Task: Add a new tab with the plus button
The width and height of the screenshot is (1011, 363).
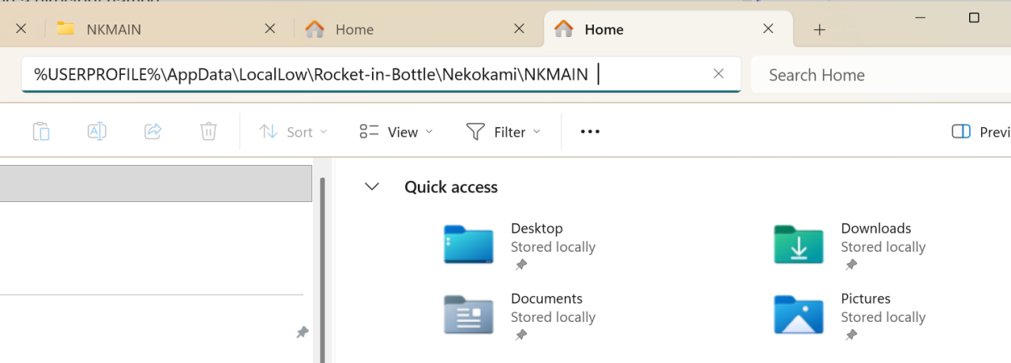Action: (819, 30)
